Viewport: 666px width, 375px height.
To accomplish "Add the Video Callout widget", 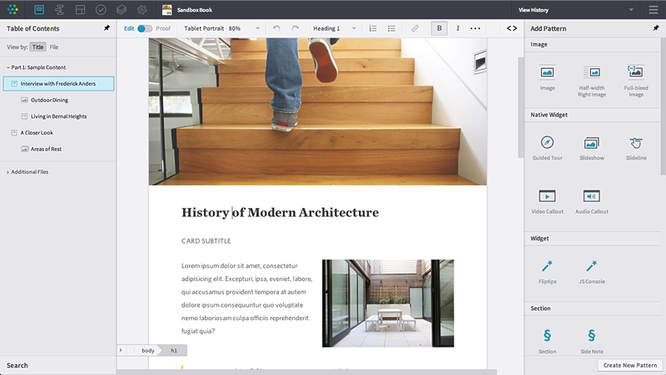I will click(x=547, y=201).
